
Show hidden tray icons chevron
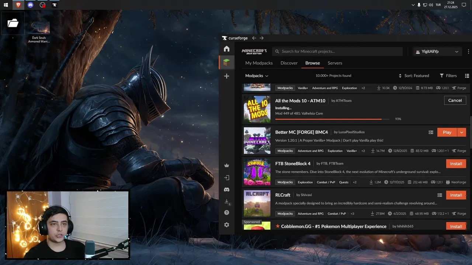(413, 5)
